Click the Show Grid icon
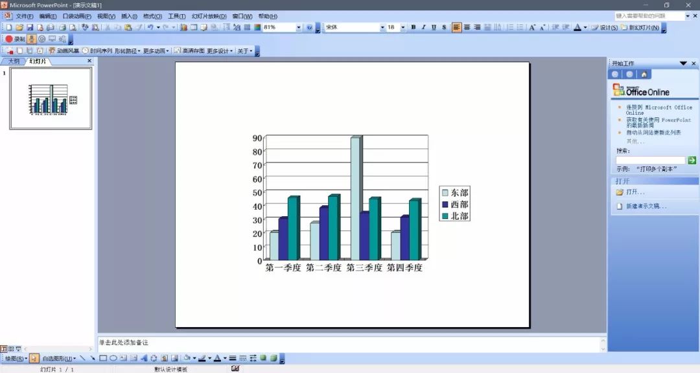This screenshot has height=373, width=700. tap(247, 27)
